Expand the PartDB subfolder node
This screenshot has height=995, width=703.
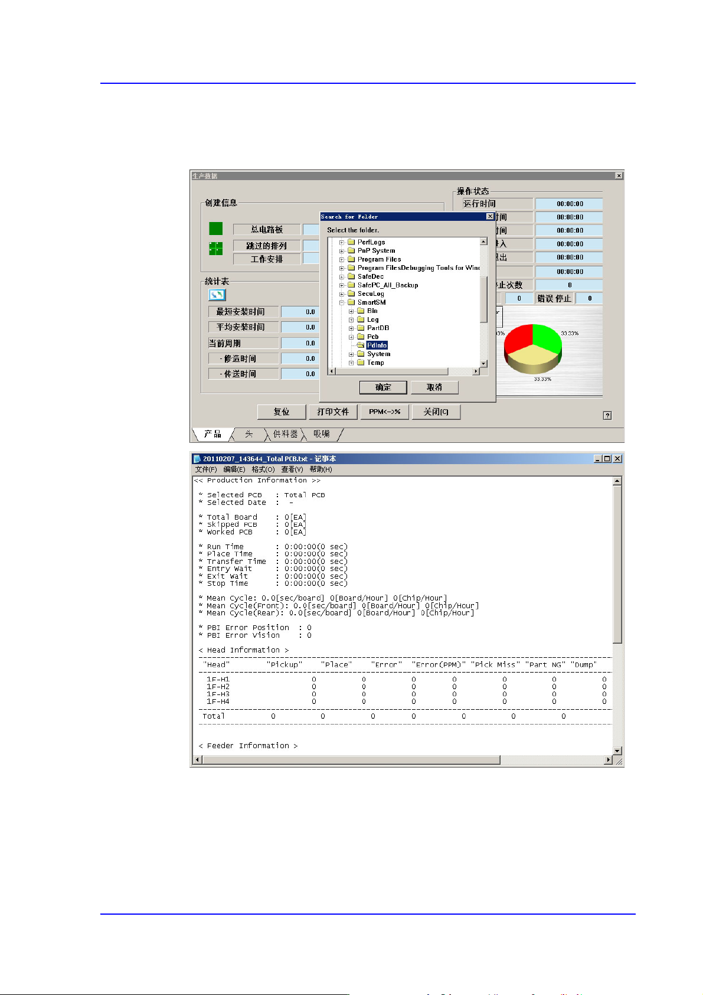tap(351, 328)
